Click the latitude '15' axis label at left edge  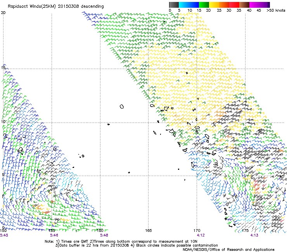[3, 68]
